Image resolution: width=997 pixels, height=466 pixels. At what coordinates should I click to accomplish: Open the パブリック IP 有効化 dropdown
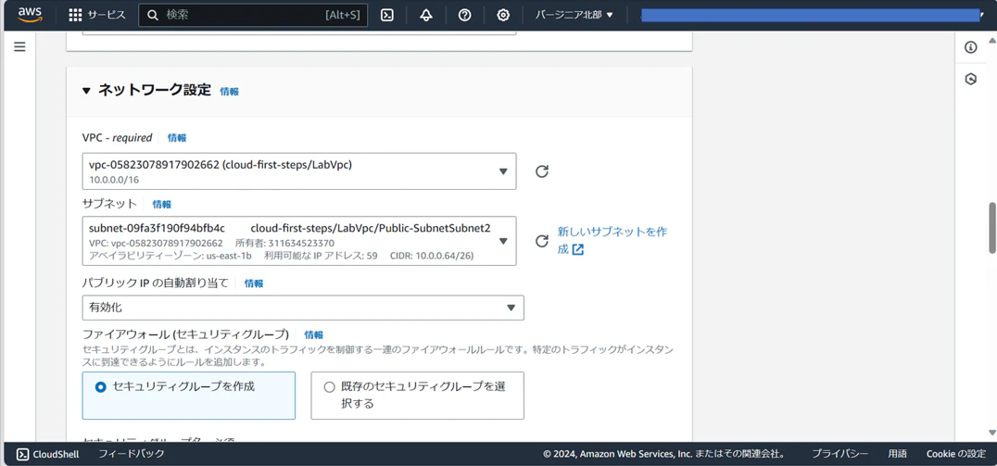[x=303, y=308]
